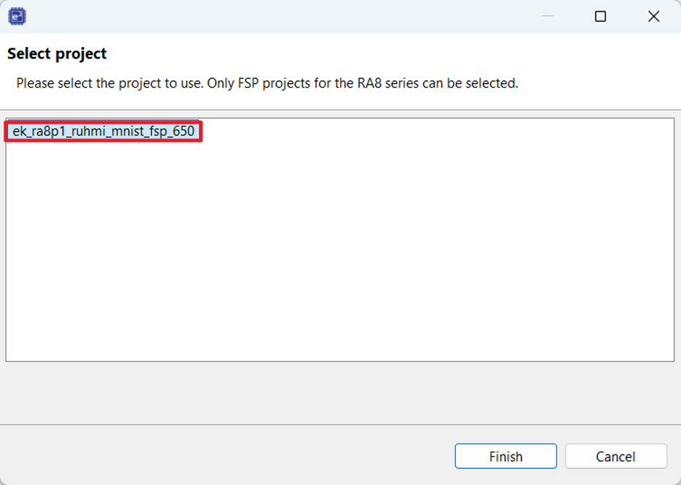Close the Select project dialog
The image size is (681, 485).
[653, 17]
